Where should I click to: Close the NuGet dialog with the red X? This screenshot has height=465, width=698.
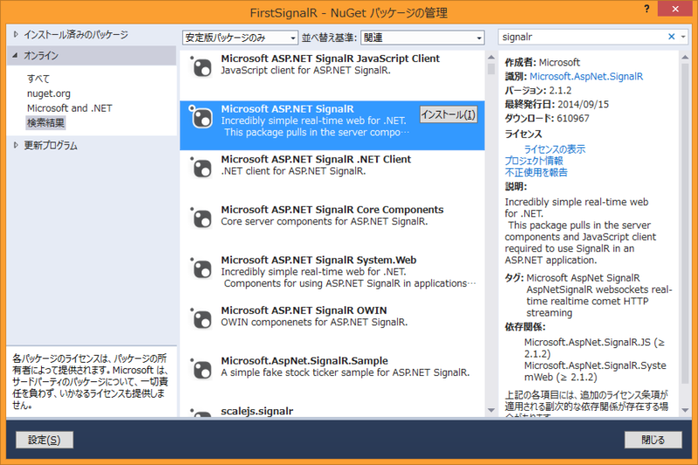point(674,9)
